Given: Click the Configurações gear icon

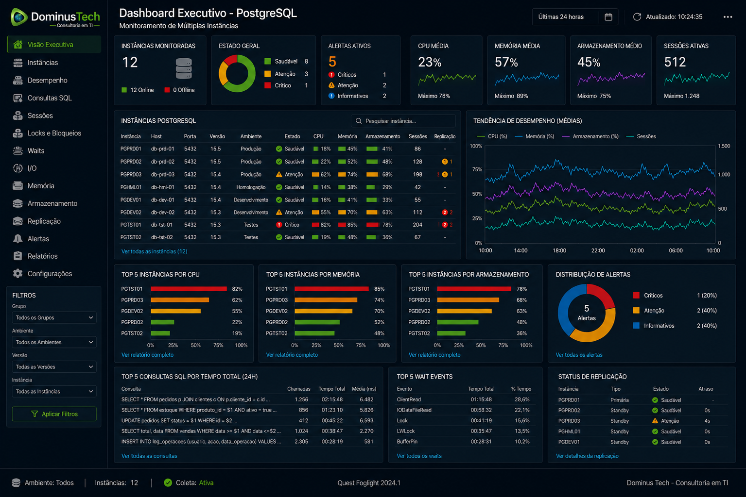Looking at the screenshot, I should 18,274.
